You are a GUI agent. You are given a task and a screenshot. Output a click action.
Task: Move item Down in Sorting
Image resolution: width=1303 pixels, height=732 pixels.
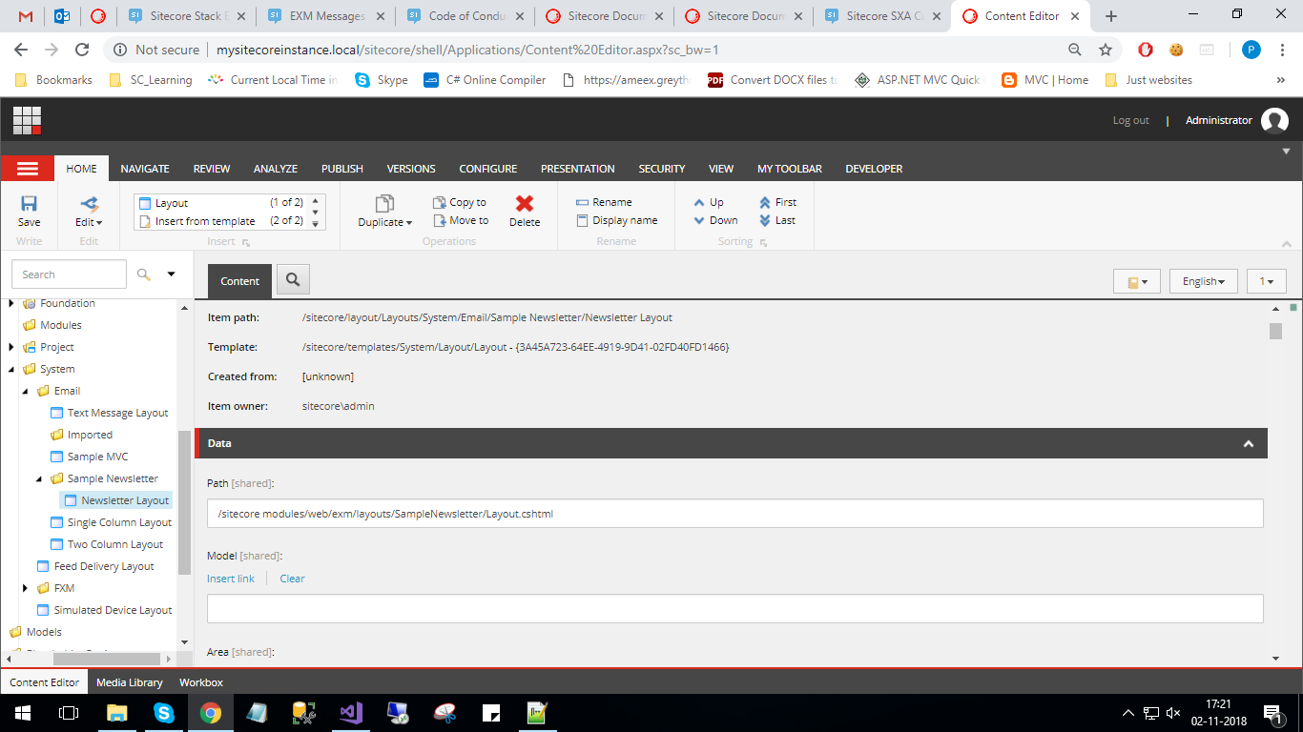[716, 220]
